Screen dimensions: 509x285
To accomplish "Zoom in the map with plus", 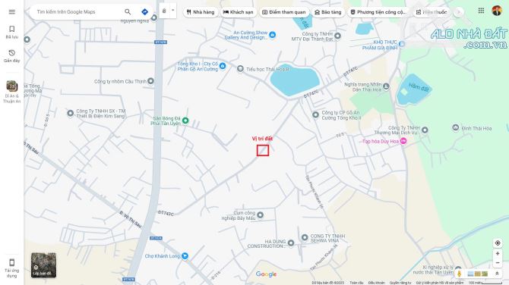I will (x=498, y=254).
